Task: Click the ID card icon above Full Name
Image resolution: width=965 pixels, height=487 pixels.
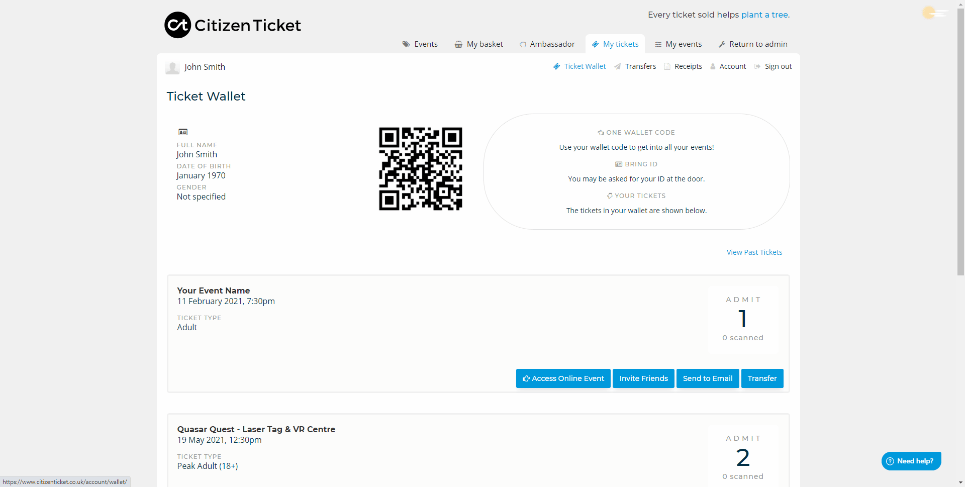Action: tap(183, 132)
